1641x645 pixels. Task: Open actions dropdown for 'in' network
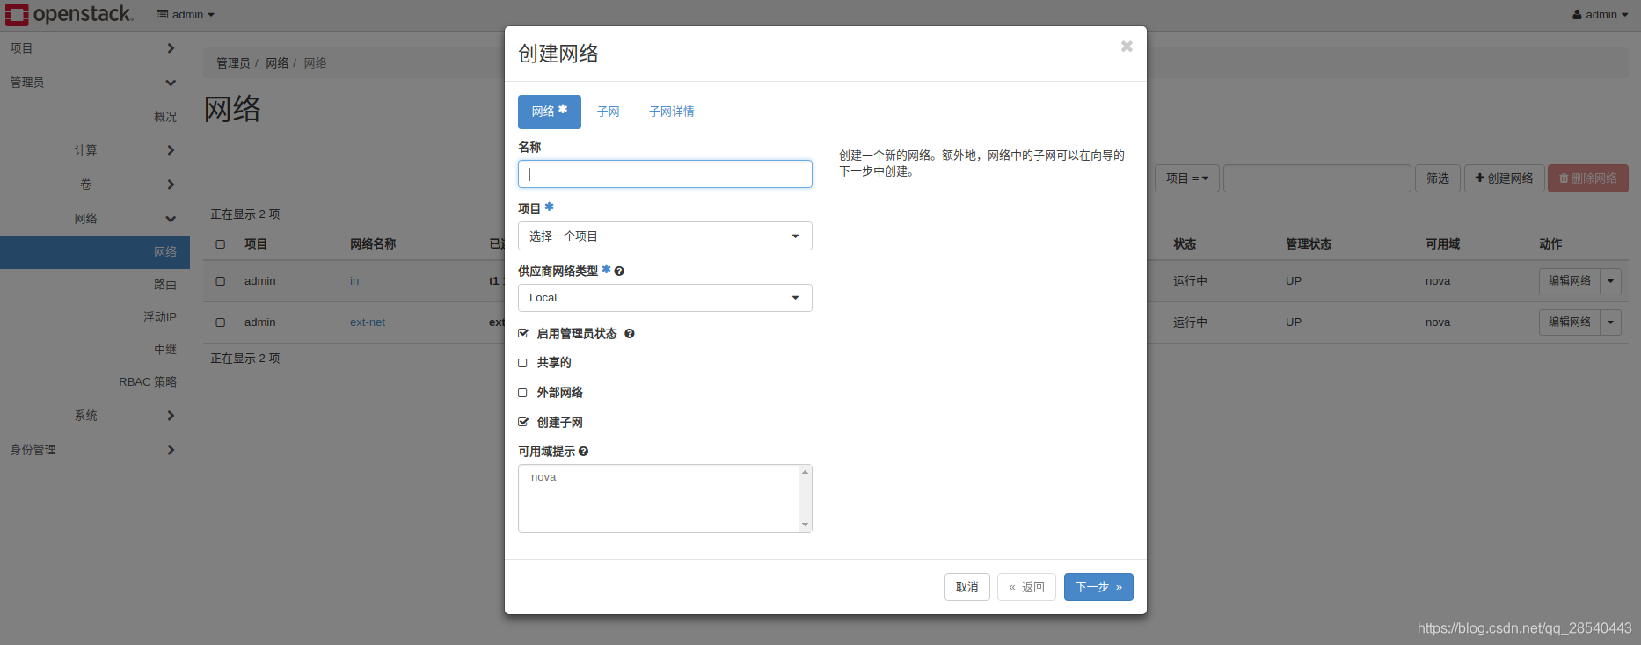coord(1611,281)
